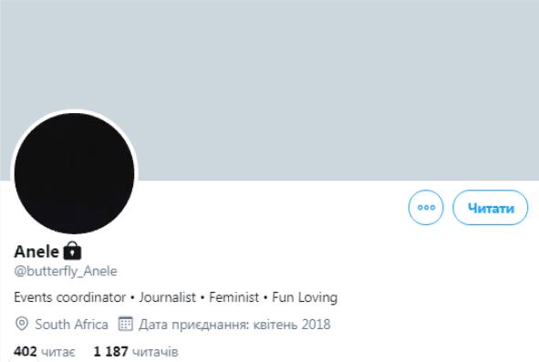Open the 1 187 читачів followers list
This screenshot has height=362, width=539.
tap(136, 352)
